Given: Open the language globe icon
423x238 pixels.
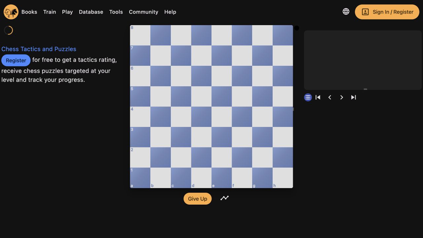Looking at the screenshot, I should [346, 12].
